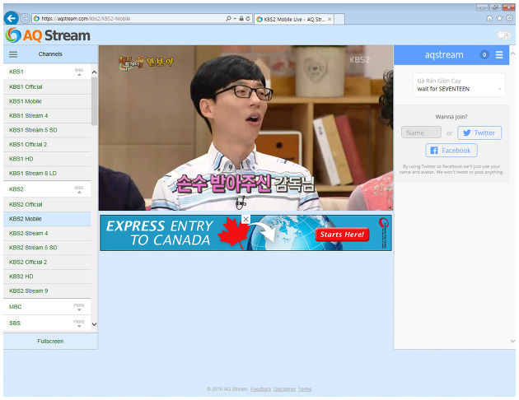This screenshot has height=400, width=519.
Task: Click the Fullscreen button
Action: click(50, 342)
